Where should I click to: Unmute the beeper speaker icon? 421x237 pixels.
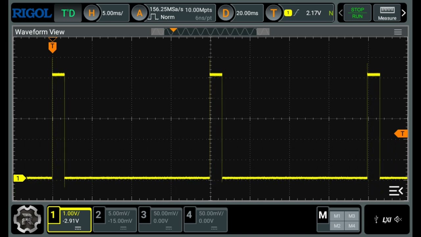click(x=398, y=220)
